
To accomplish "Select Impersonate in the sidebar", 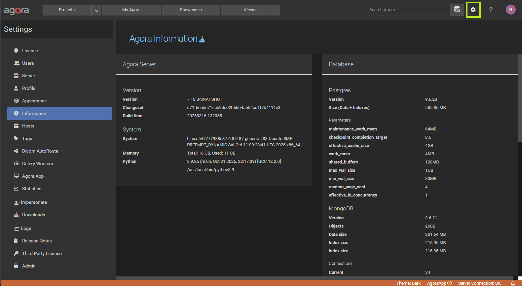I will [x=34, y=202].
